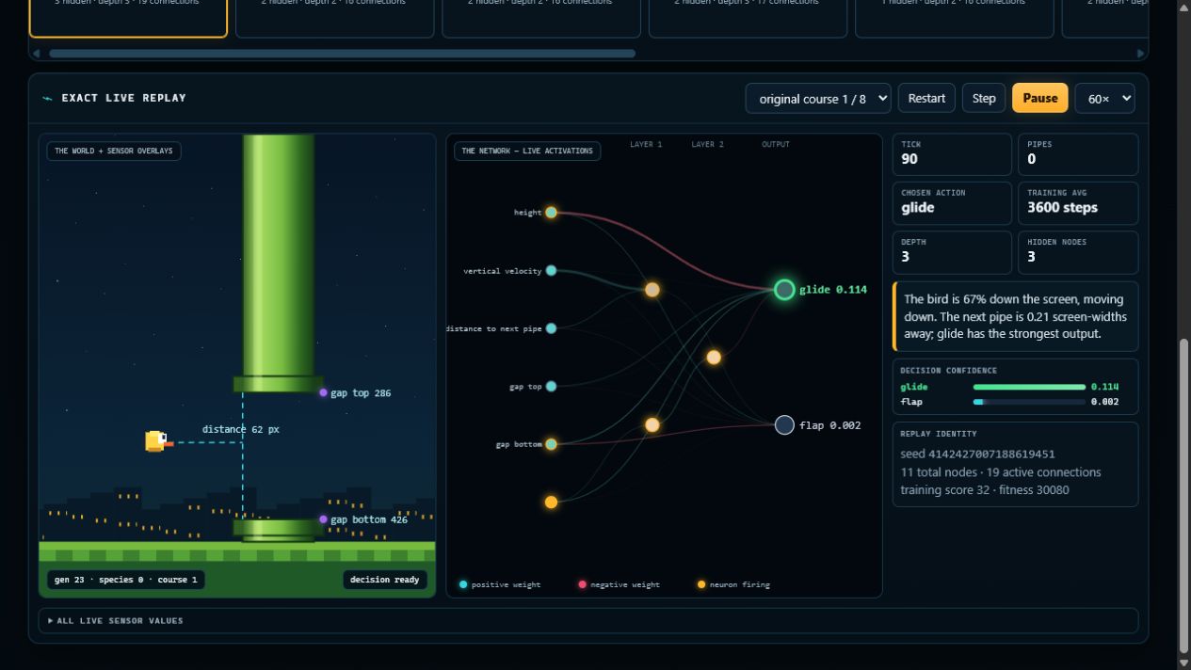1191x670 pixels.
Task: Click the cyan positive weight legend dot
Action: [463, 584]
